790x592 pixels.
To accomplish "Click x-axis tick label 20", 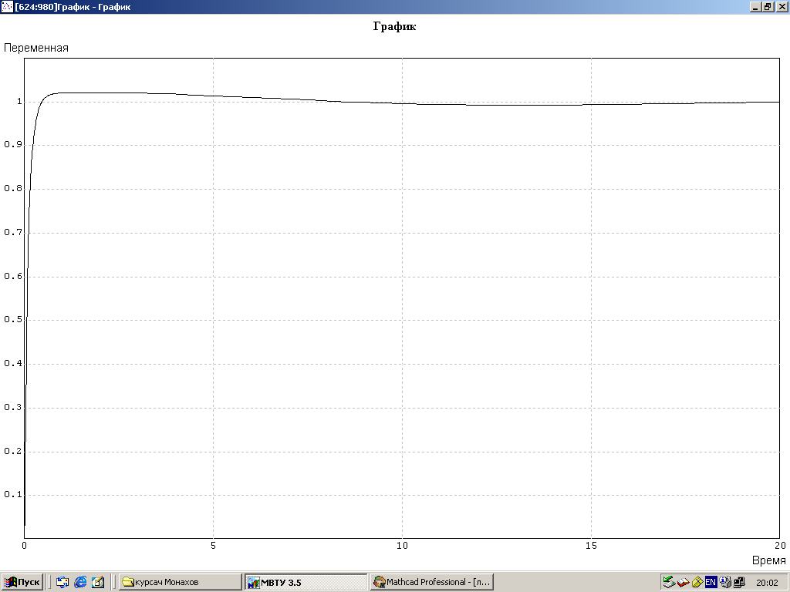I will click(780, 546).
